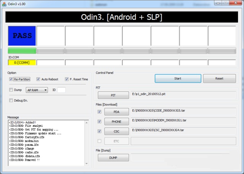Click the DUMP button
This screenshot has width=244, height=174.
pos(113,158)
